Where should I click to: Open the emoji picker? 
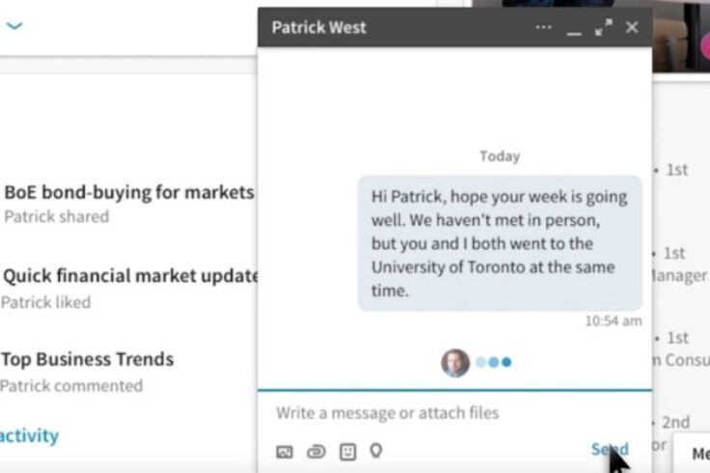347,452
